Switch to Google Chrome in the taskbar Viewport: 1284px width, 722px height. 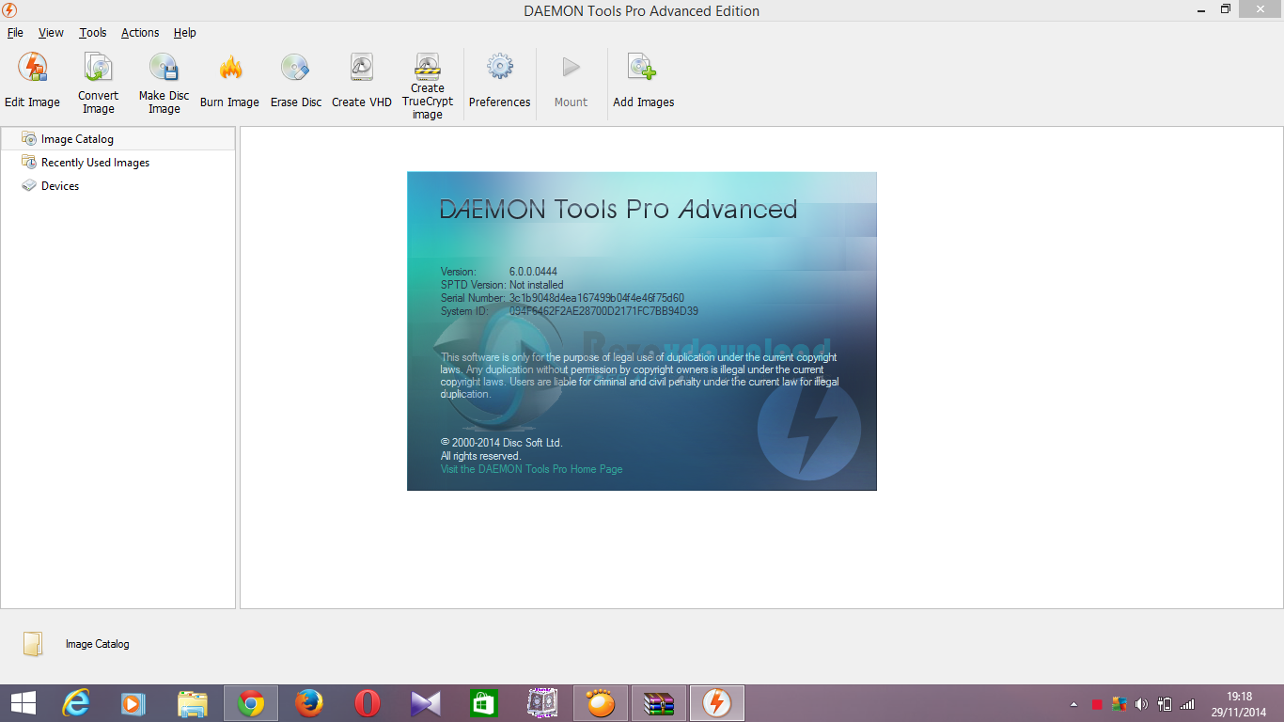point(250,703)
